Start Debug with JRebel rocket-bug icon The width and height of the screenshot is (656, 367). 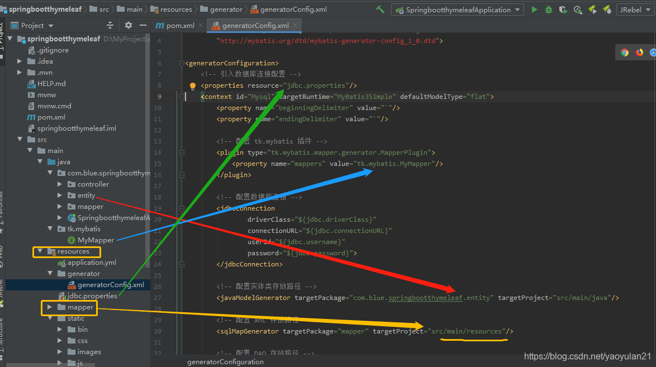607,9
